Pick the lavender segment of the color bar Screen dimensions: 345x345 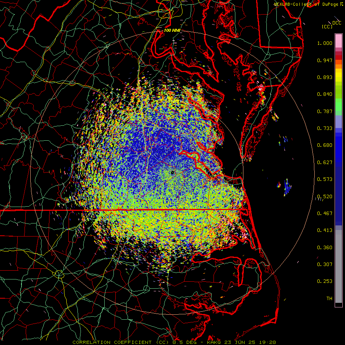(338, 122)
